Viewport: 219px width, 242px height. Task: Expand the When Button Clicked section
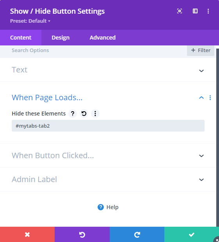click(x=108, y=155)
